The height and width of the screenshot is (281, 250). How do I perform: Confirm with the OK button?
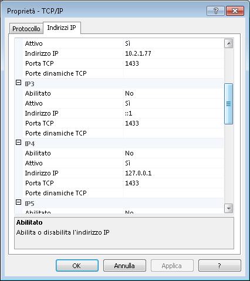(x=77, y=266)
